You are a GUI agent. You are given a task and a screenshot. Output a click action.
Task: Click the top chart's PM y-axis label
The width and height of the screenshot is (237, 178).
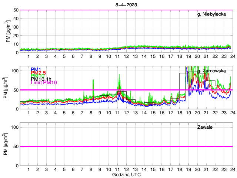pos(9,31)
